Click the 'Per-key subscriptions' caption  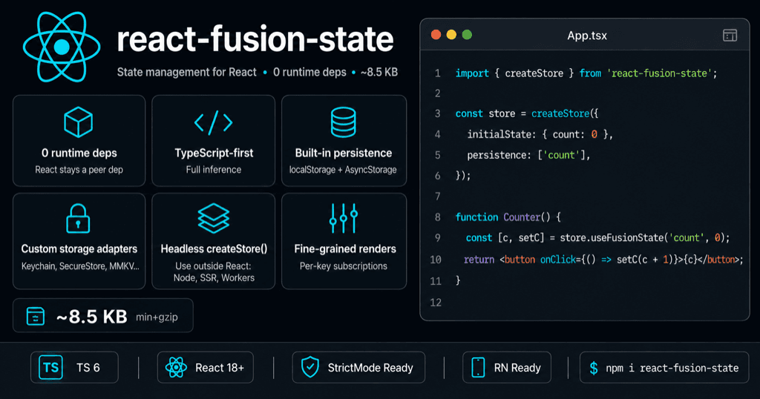click(x=343, y=266)
